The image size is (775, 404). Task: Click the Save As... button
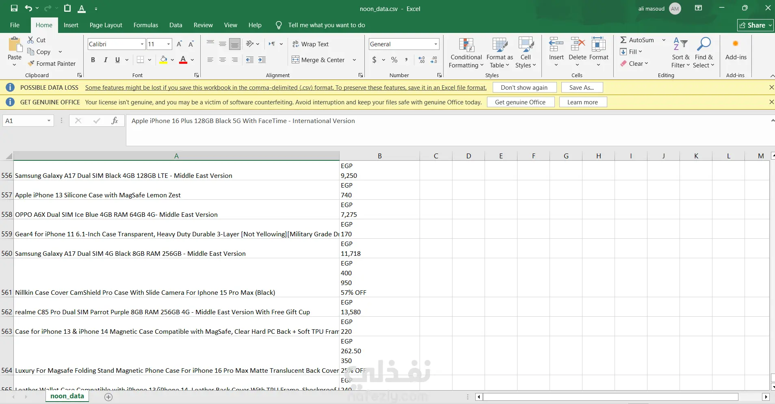click(582, 87)
